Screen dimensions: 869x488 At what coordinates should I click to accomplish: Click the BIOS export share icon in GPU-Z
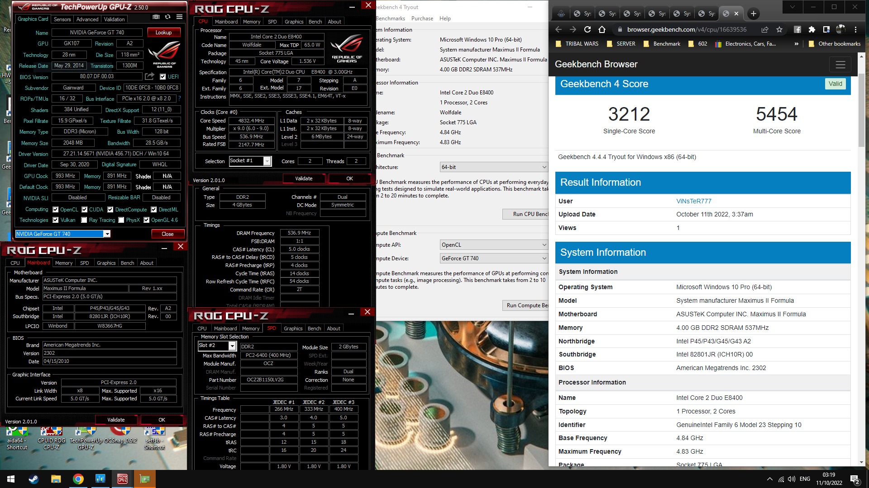[149, 76]
